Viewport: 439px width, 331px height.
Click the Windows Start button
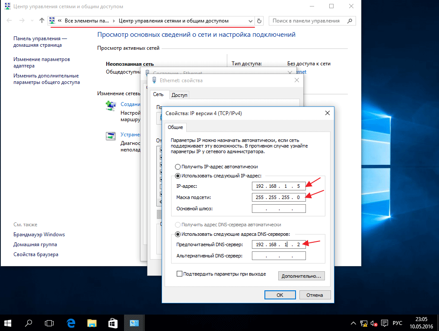(9, 323)
